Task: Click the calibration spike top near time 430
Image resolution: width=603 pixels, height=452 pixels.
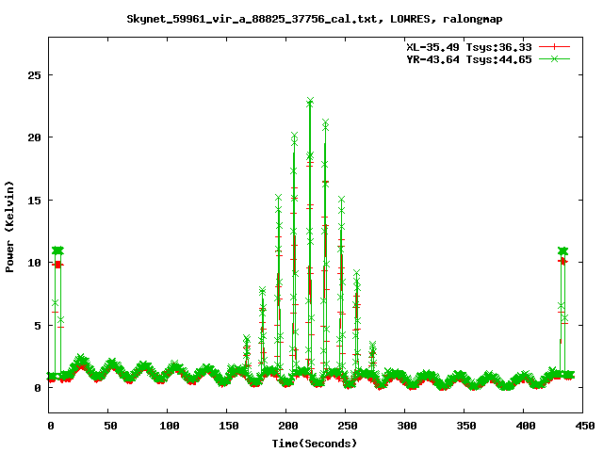Action: click(x=563, y=251)
